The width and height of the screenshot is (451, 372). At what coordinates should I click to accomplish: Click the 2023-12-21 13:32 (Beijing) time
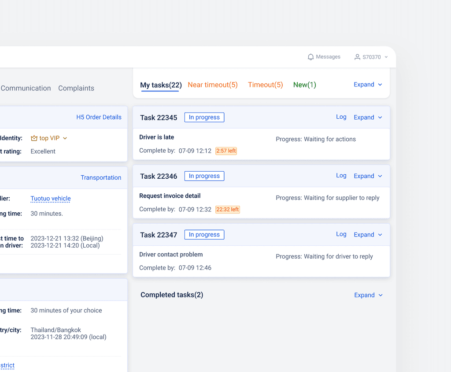[x=67, y=239]
